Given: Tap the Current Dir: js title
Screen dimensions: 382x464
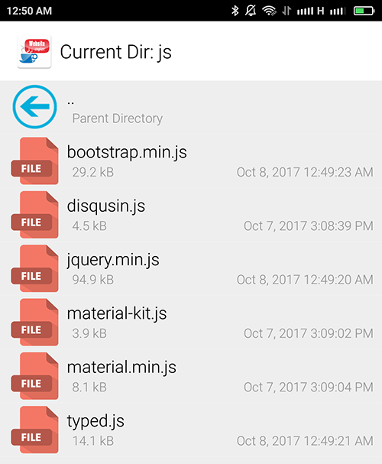Looking at the screenshot, I should click(x=115, y=52).
